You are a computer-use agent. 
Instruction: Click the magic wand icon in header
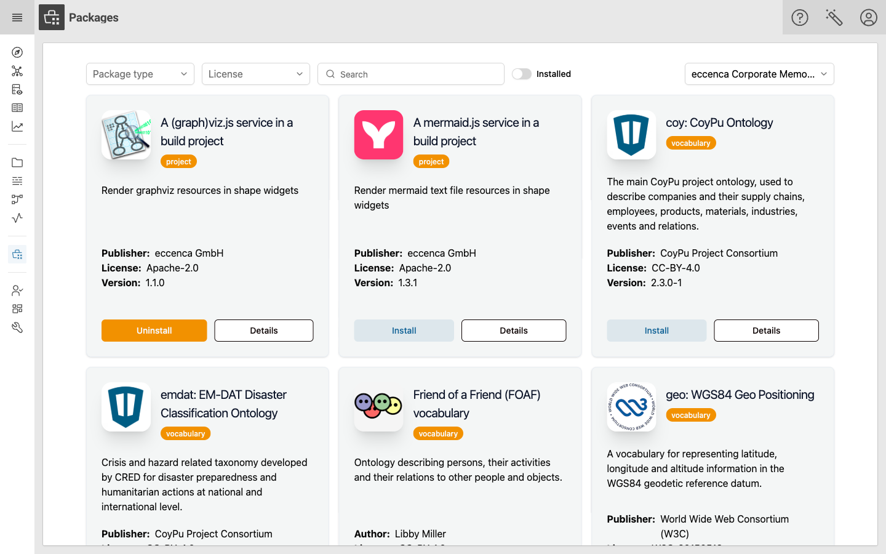pyautogui.click(x=834, y=17)
